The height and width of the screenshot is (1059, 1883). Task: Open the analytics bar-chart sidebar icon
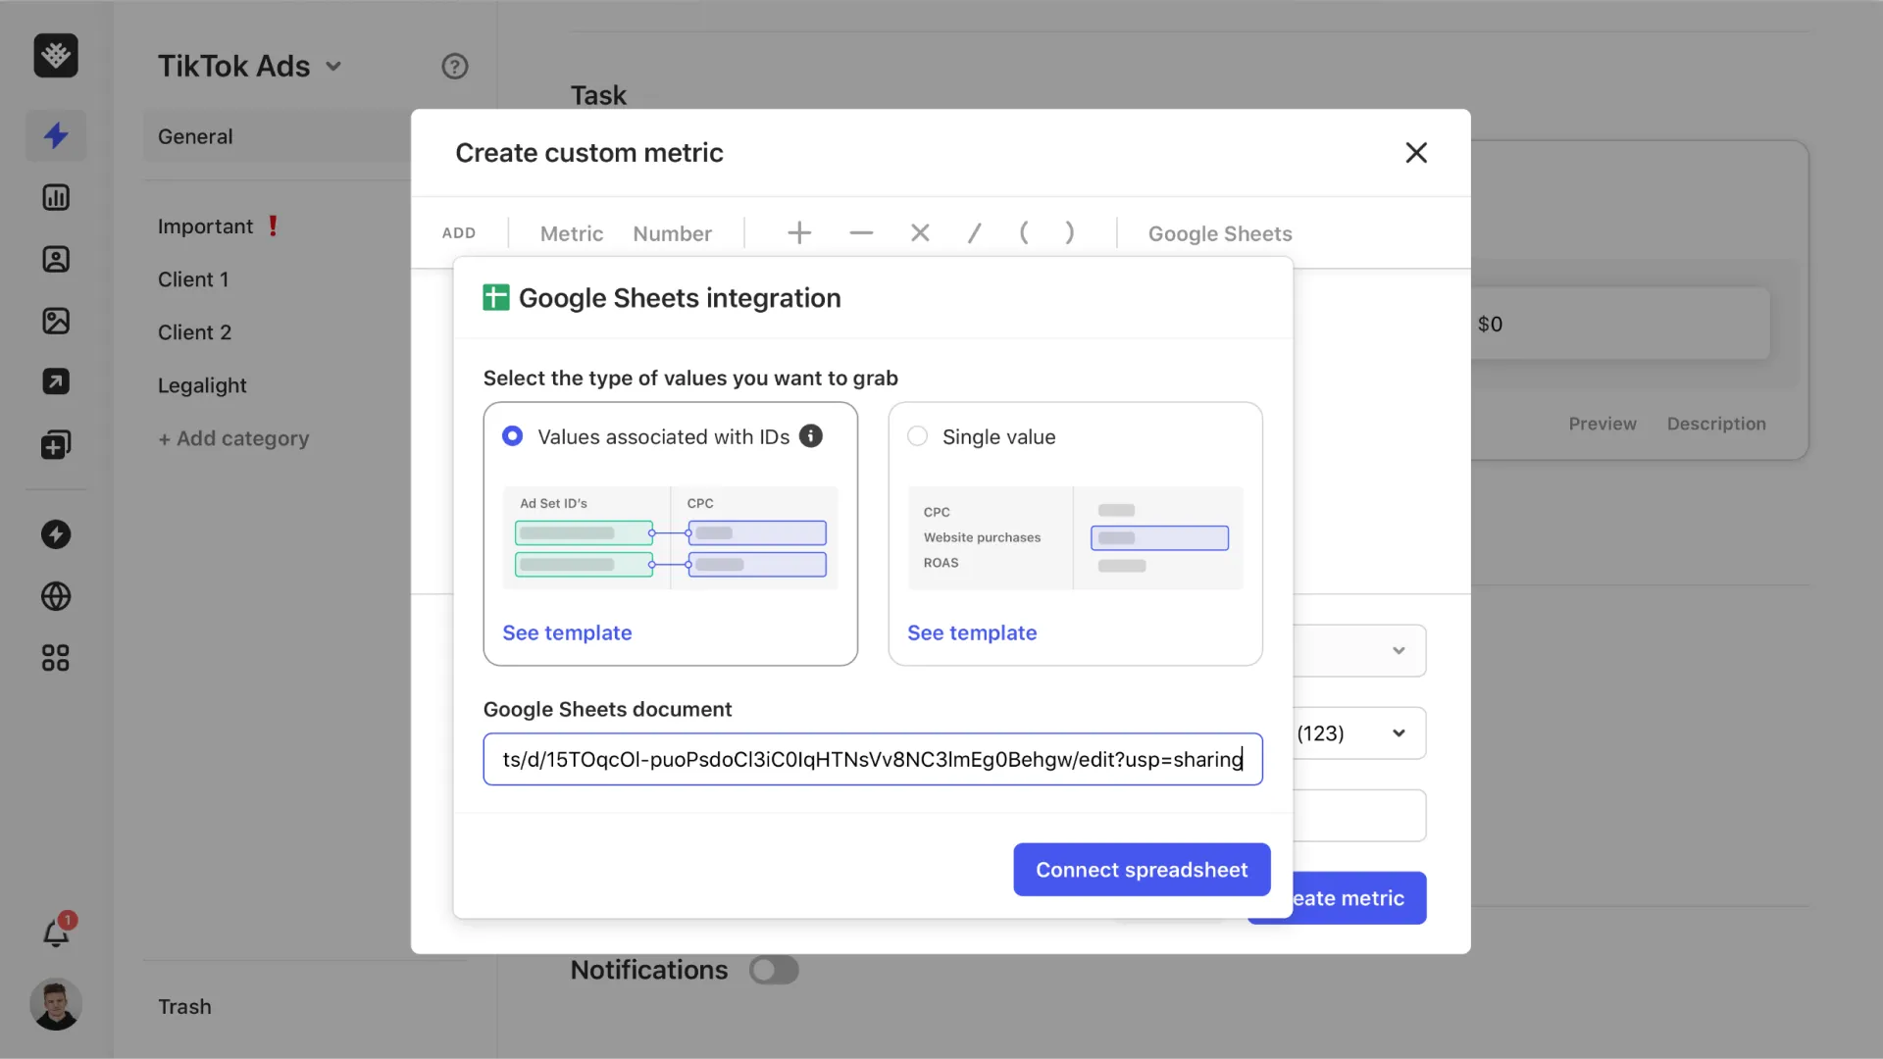tap(56, 197)
